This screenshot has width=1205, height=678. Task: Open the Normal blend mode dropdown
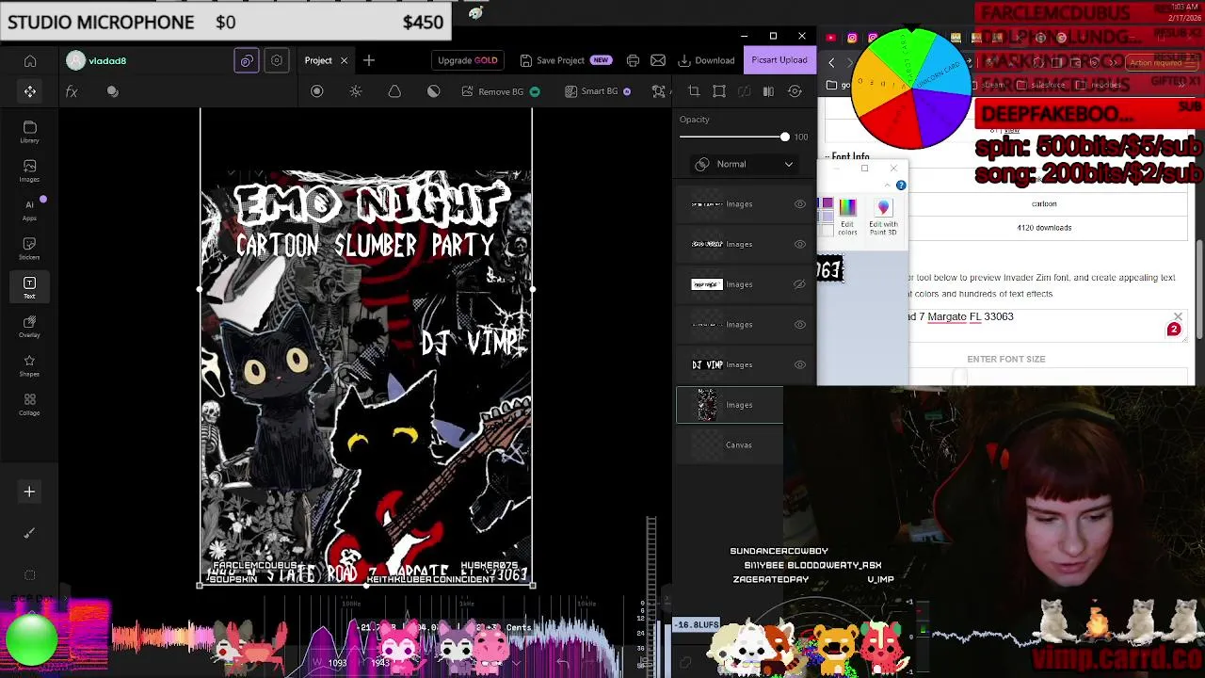(x=744, y=164)
